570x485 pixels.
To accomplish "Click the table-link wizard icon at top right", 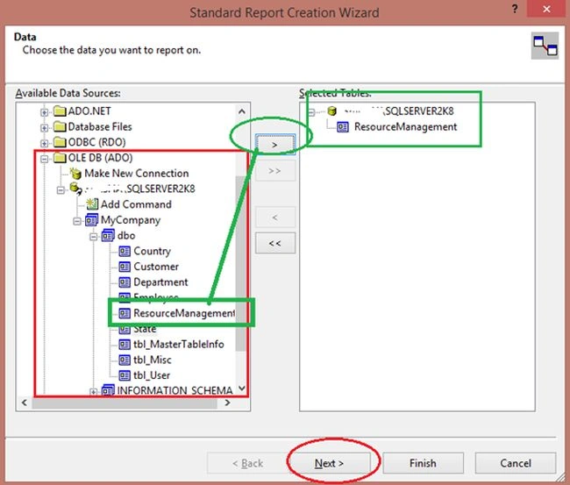I will [x=545, y=46].
